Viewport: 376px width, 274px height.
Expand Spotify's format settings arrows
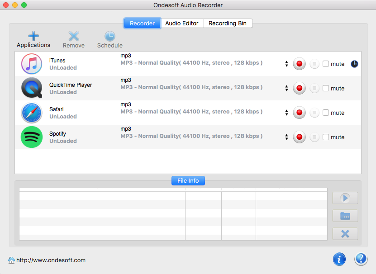point(286,137)
